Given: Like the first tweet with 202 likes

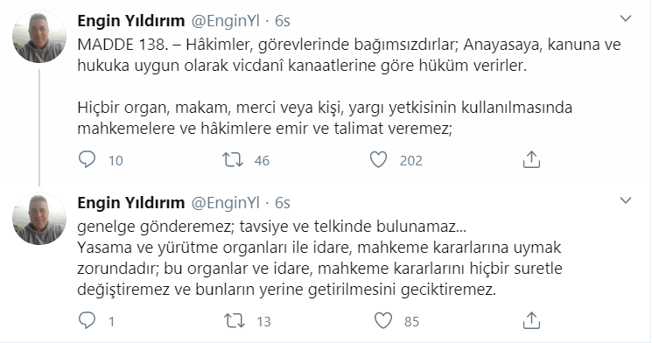Looking at the screenshot, I should tap(378, 159).
